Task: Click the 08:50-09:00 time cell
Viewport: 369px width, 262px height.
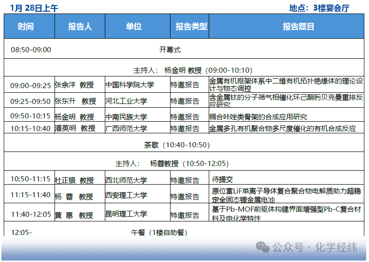Action: (31, 50)
